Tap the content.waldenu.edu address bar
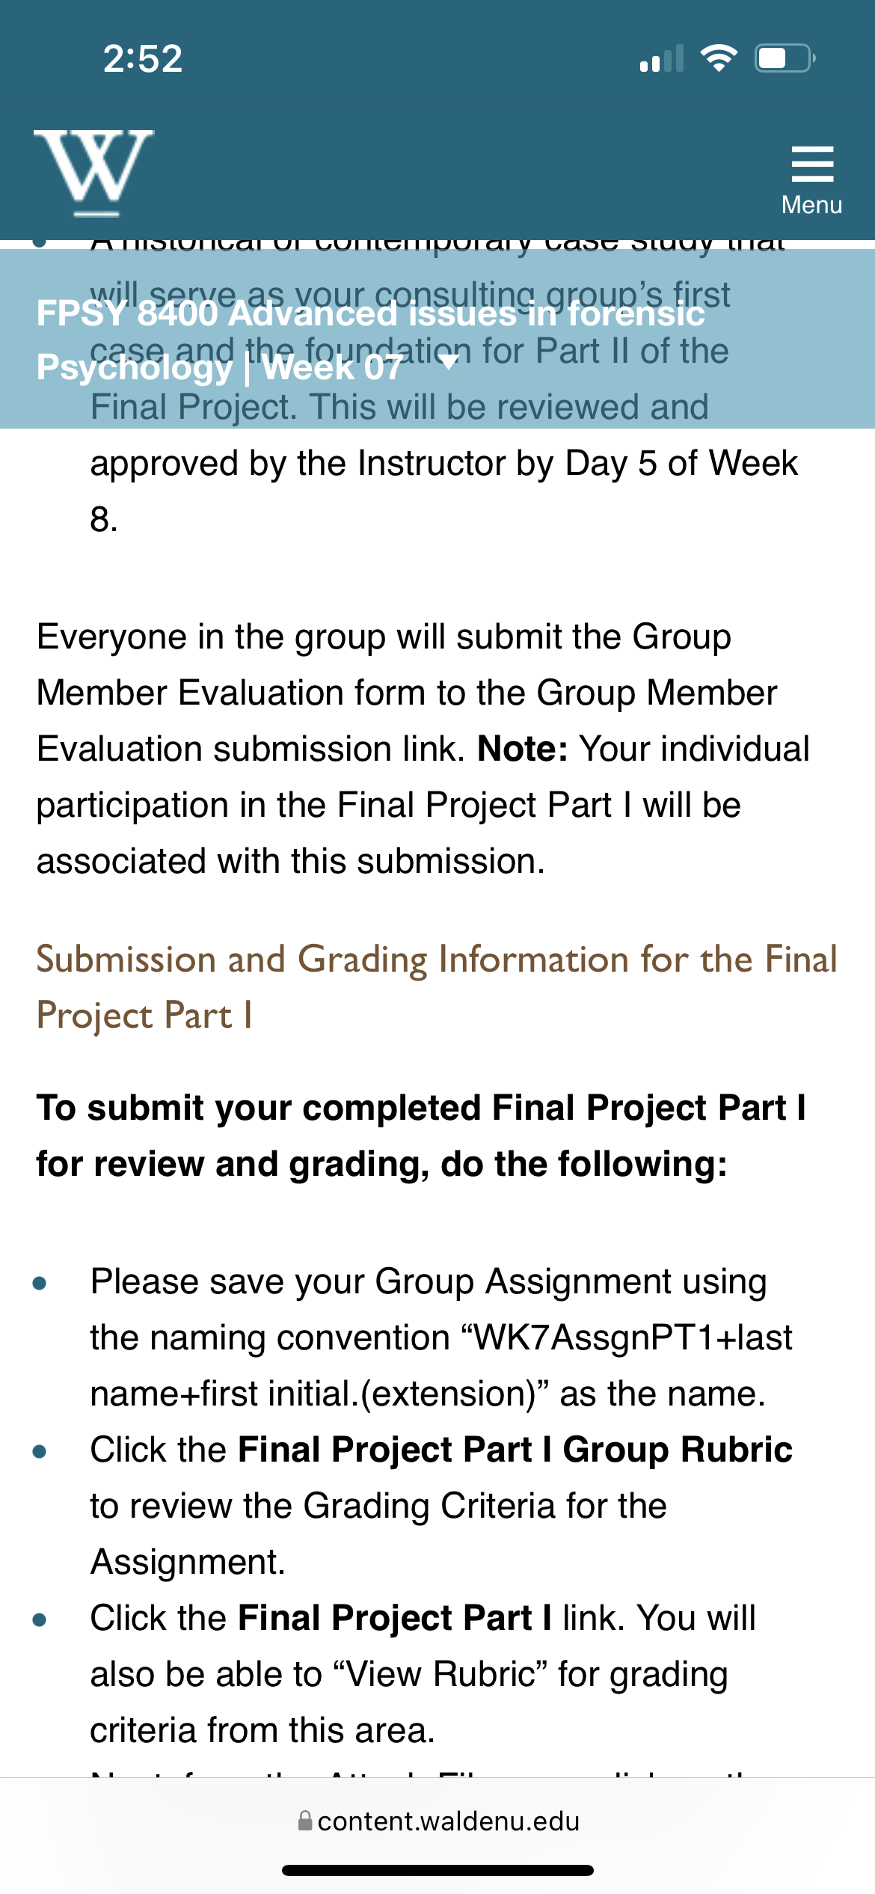Image resolution: width=875 pixels, height=1894 pixels. (437, 1821)
